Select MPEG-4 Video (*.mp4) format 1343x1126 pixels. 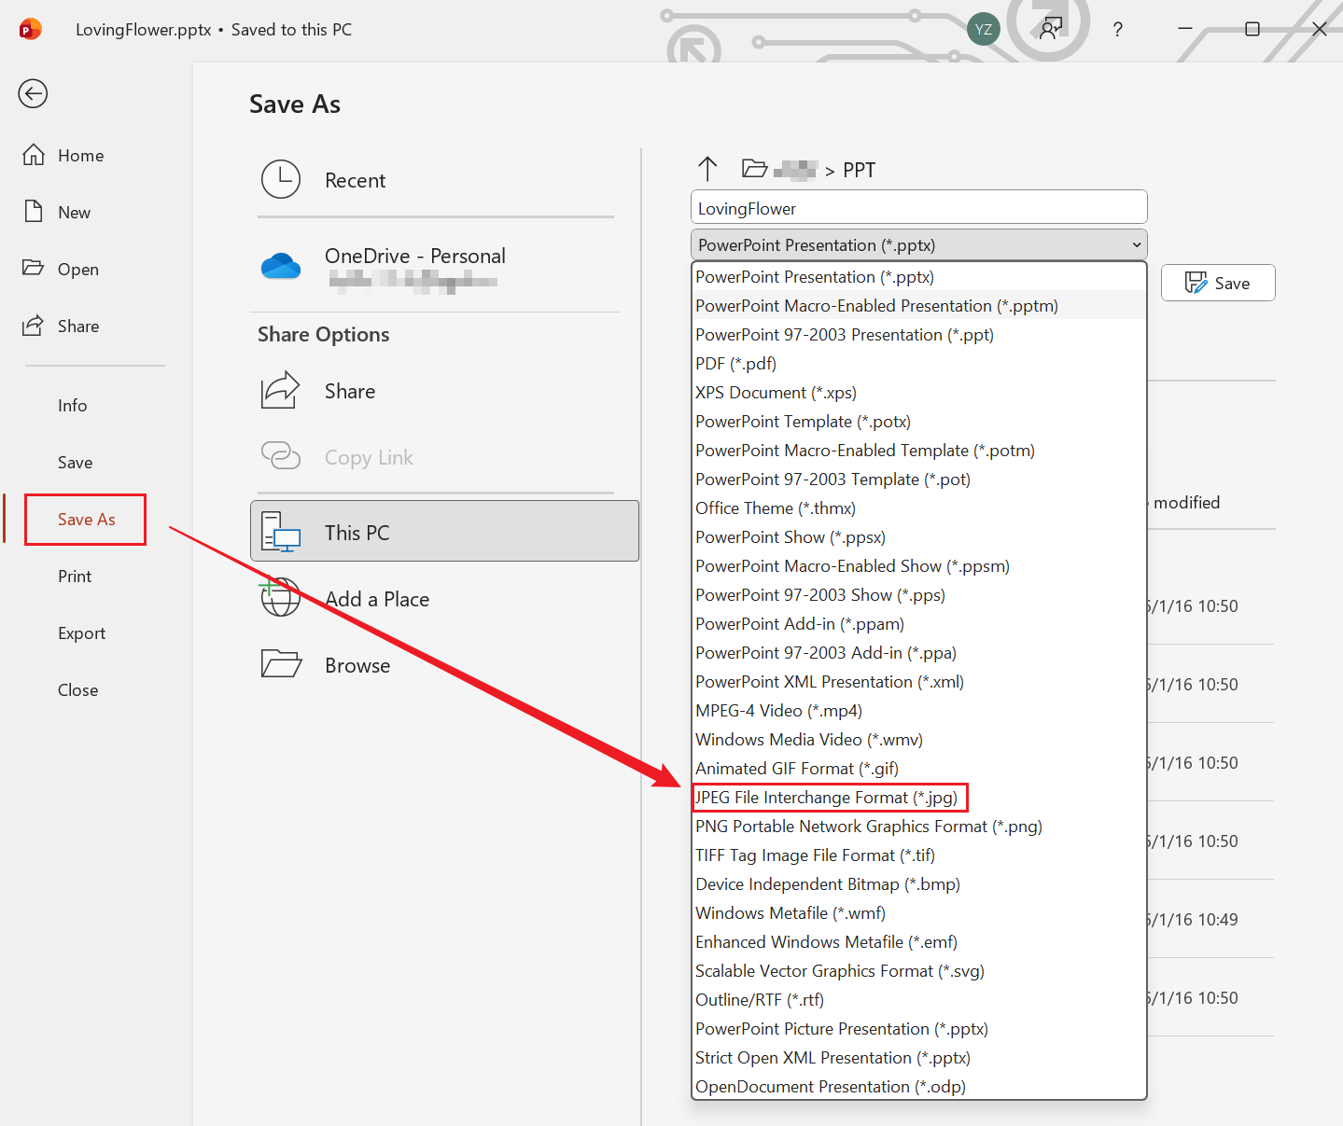pyautogui.click(x=778, y=711)
